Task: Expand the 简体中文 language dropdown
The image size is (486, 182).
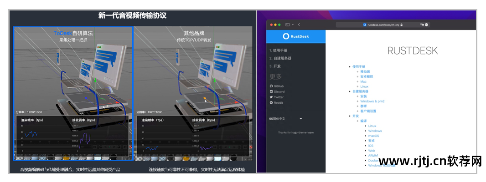Action: coord(286,119)
